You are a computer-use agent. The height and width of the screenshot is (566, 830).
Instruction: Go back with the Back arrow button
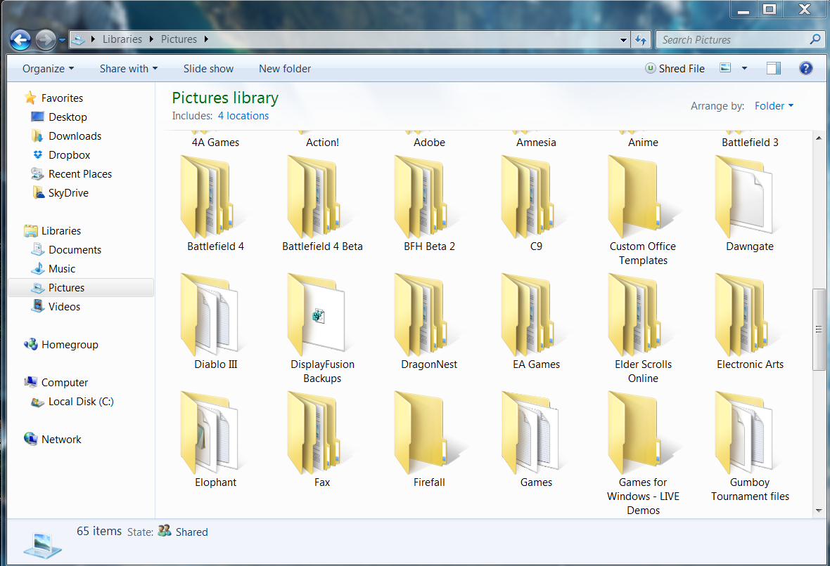point(20,39)
